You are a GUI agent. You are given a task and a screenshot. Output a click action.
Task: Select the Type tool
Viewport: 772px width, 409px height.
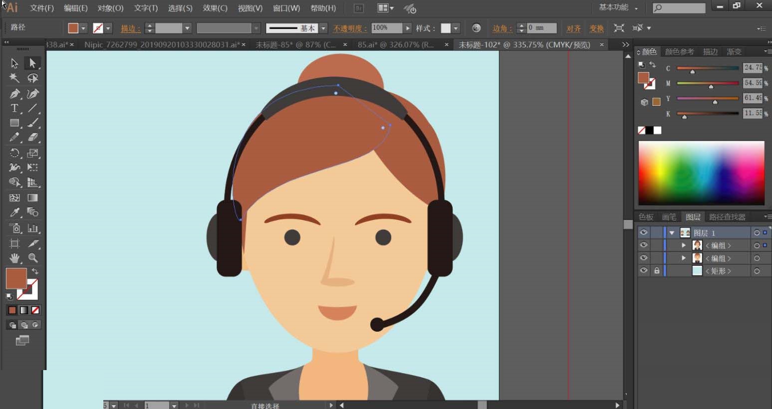(x=14, y=108)
